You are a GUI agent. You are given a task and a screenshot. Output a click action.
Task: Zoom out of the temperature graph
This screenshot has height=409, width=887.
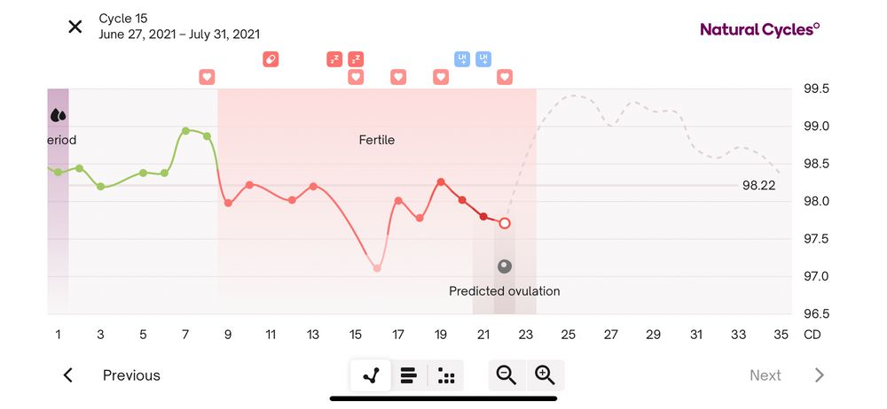[506, 375]
